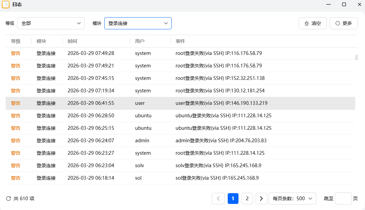Select the admin login failure row
The height and width of the screenshot is (210, 365).
click(180, 141)
